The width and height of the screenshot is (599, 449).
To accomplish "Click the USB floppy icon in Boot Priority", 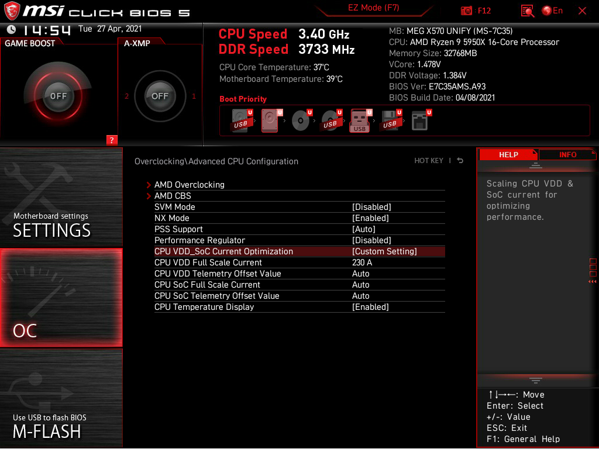I will 389,120.
